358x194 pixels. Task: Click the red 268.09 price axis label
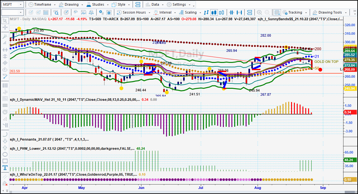click(x=349, y=70)
